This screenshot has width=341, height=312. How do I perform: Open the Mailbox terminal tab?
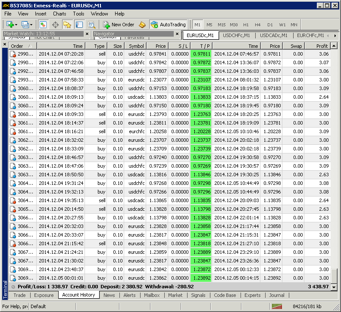click(x=152, y=295)
